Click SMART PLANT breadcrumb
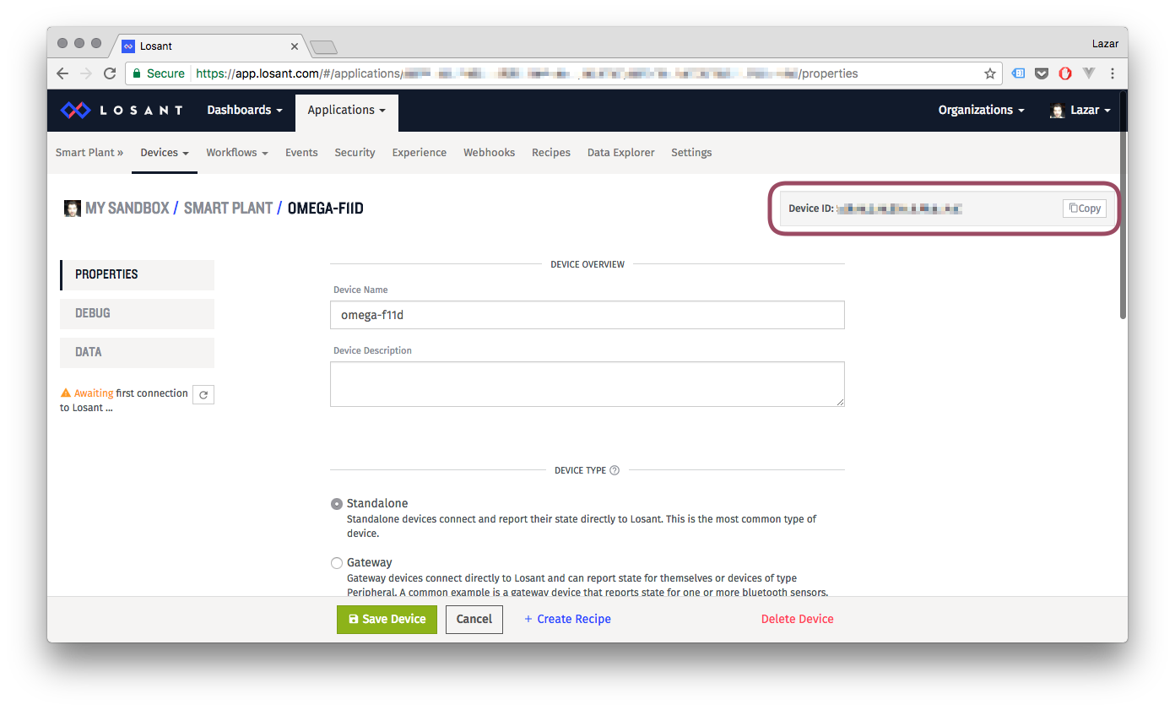This screenshot has width=1175, height=710. point(228,208)
